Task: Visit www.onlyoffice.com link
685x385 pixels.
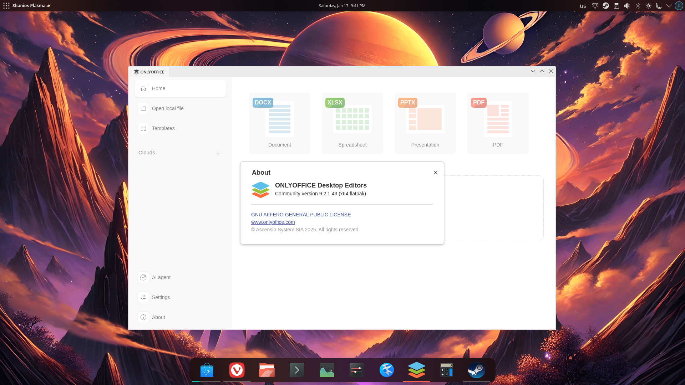Action: click(x=273, y=222)
